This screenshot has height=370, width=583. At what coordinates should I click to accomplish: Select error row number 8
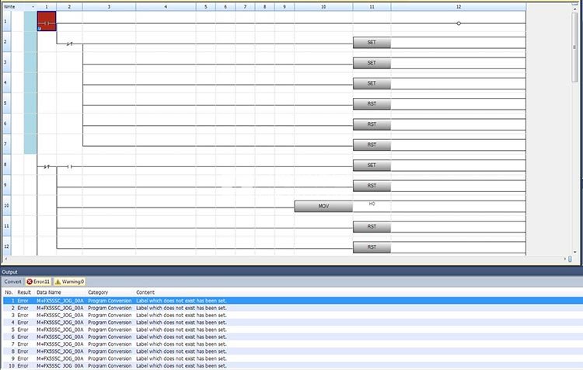293,351
